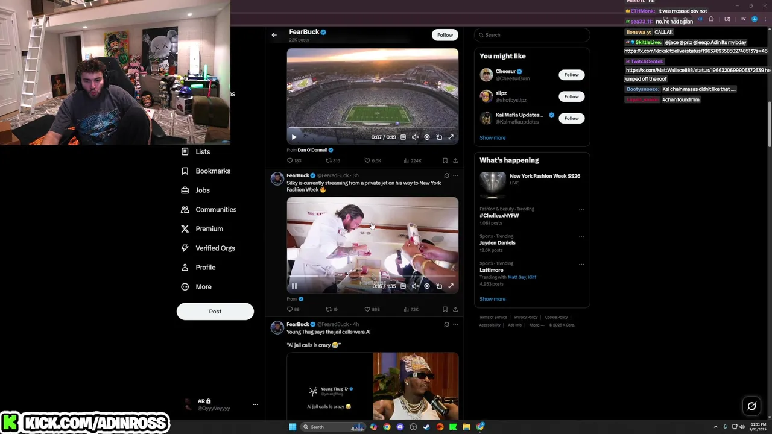Open picture-in-picture on stadium video
The image size is (772, 434).
(439, 137)
